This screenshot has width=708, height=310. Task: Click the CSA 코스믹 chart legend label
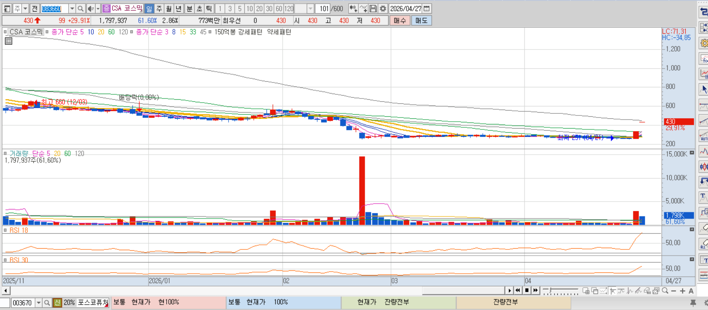(x=26, y=32)
